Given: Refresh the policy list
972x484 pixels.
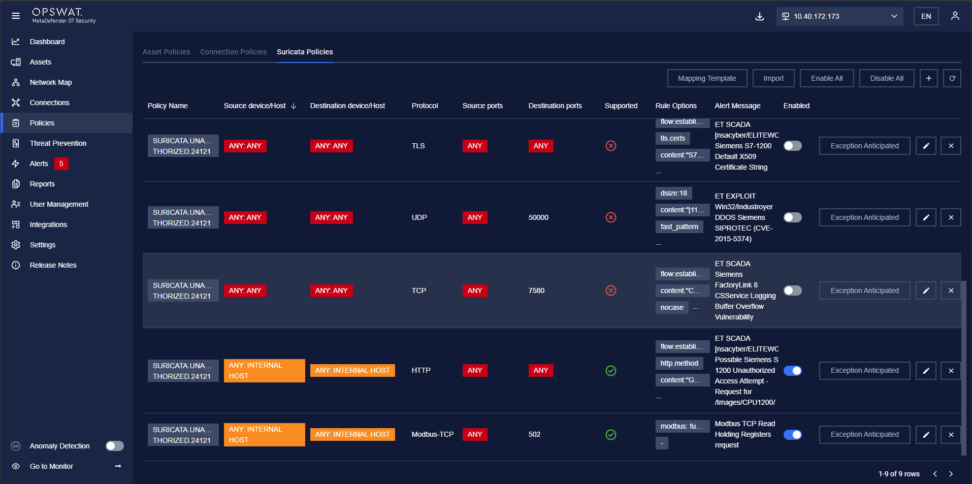Looking at the screenshot, I should pos(952,78).
